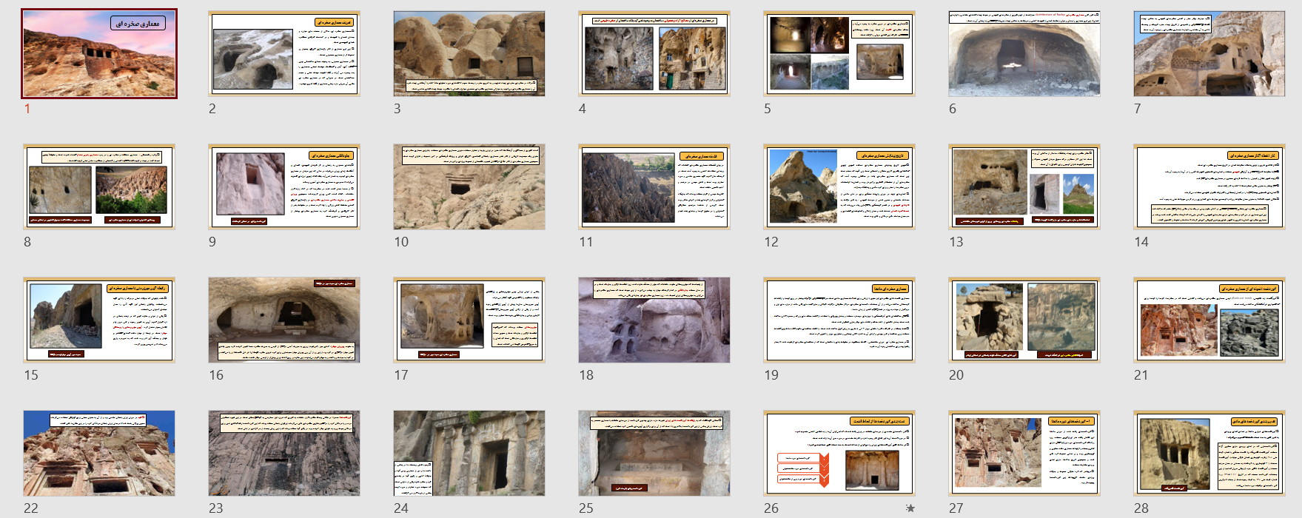This screenshot has width=1302, height=518.
Task: Select slide 7 thumbnail
Action: (x=1209, y=53)
